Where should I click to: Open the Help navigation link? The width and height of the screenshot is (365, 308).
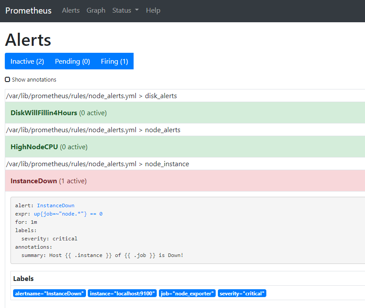tap(153, 10)
